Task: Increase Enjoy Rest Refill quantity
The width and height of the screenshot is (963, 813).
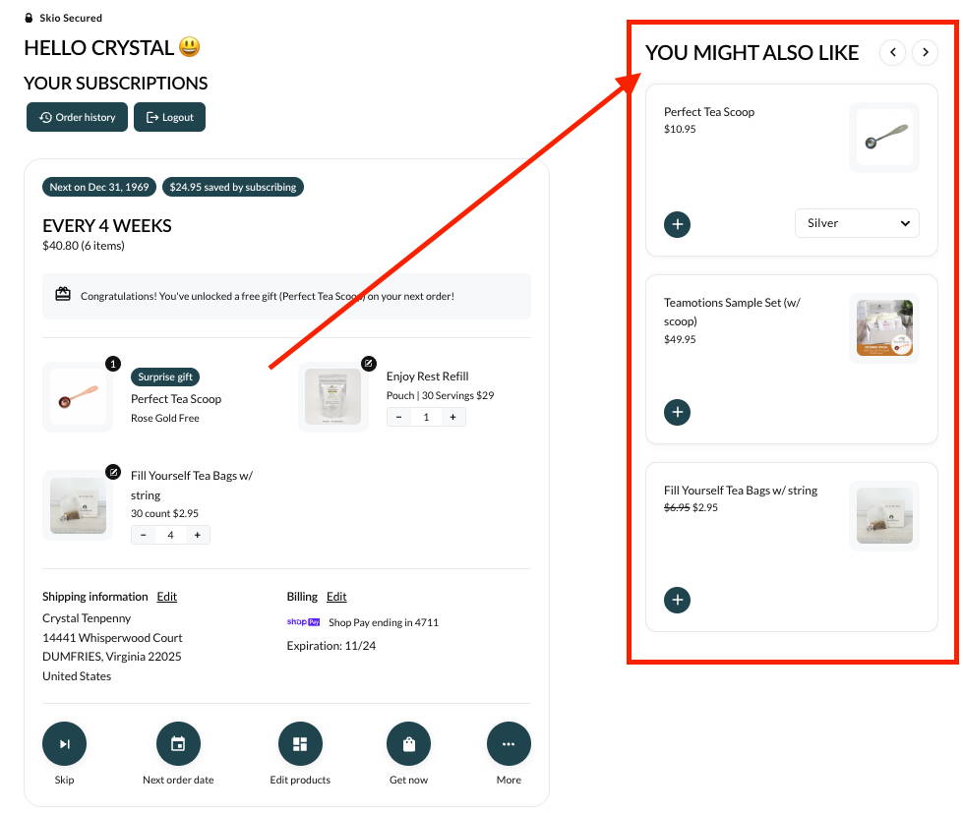Action: [x=452, y=417]
